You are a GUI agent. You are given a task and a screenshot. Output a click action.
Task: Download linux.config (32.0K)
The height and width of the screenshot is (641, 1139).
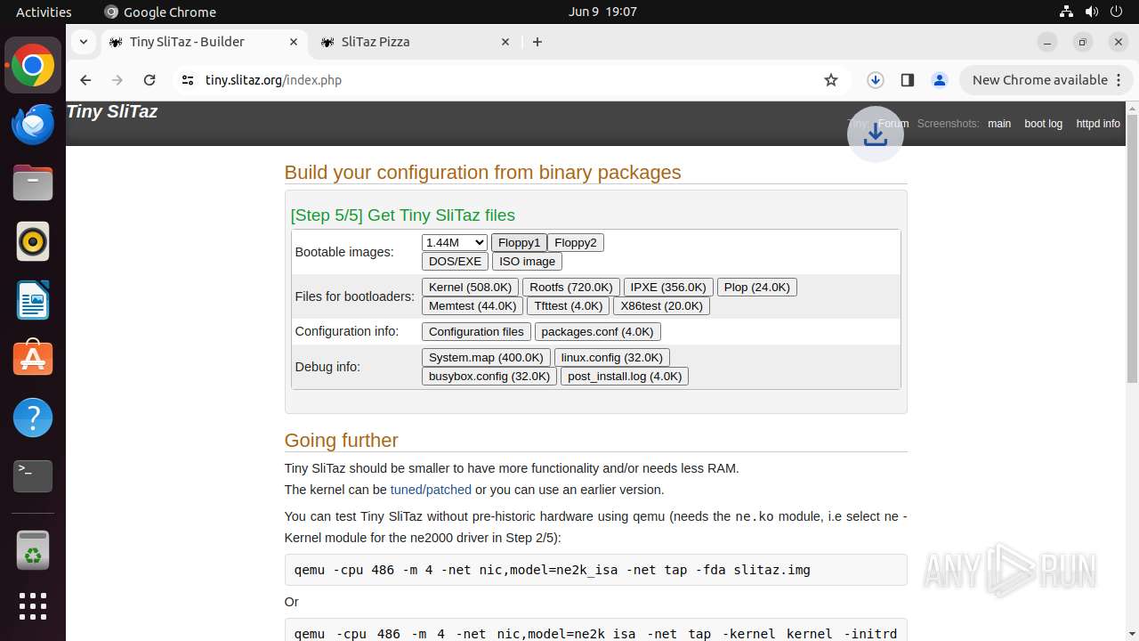612,357
